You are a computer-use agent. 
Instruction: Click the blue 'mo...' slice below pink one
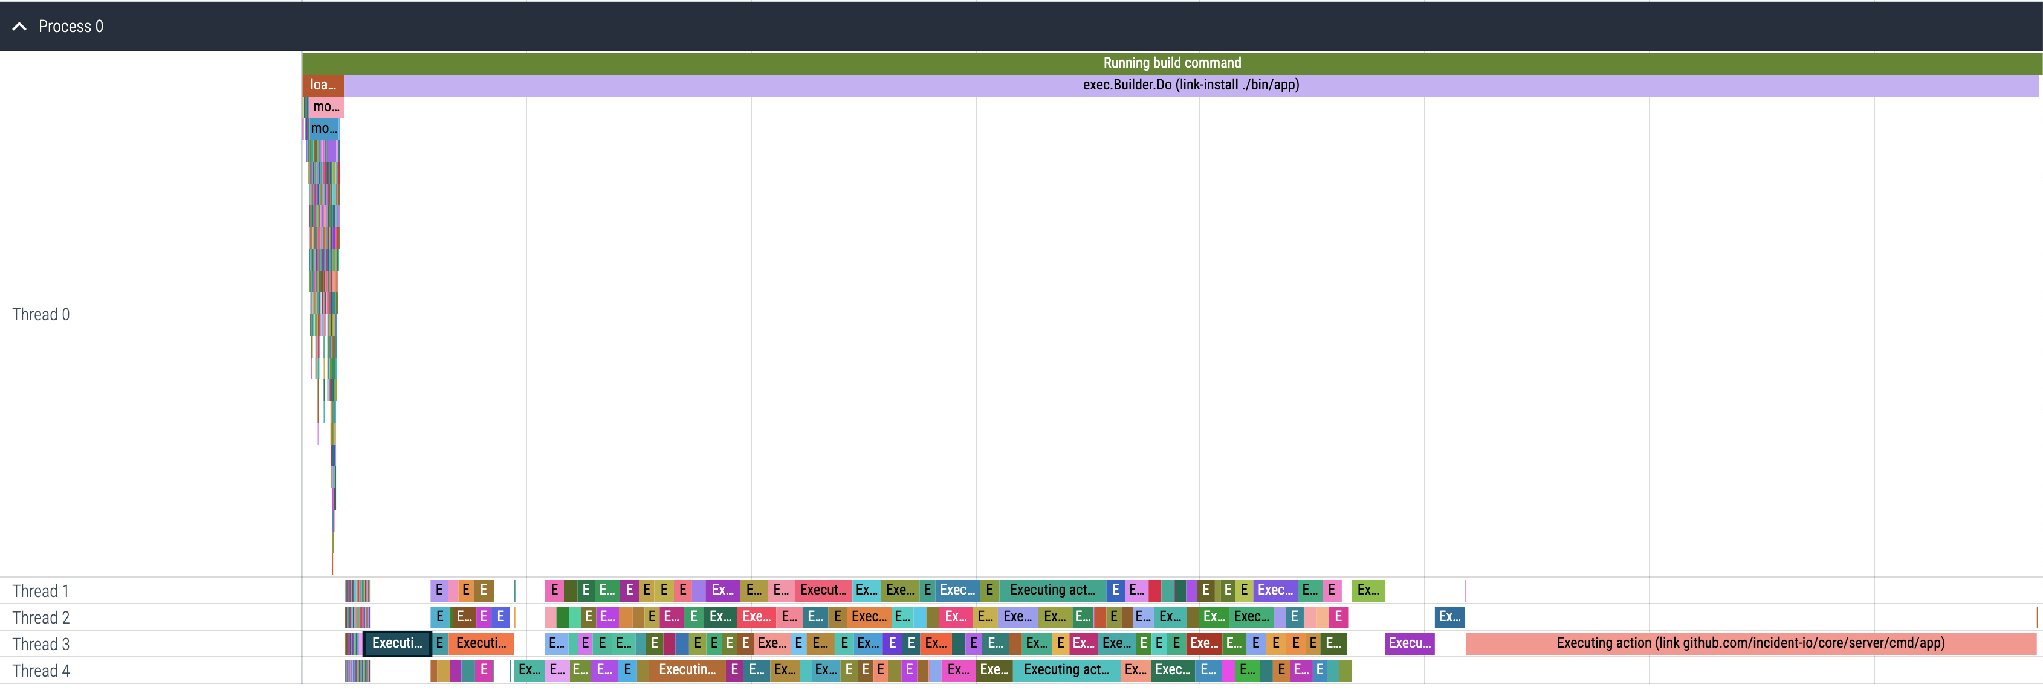point(323,129)
